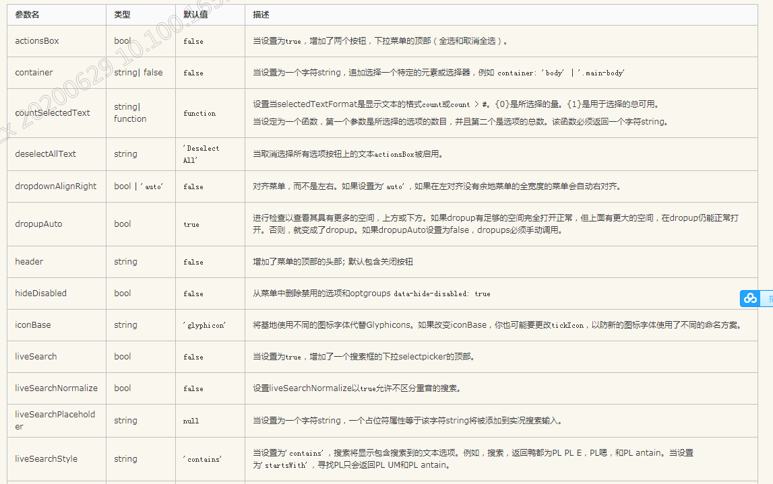
Task: Select the iconBase parameter name
Action: (32, 324)
